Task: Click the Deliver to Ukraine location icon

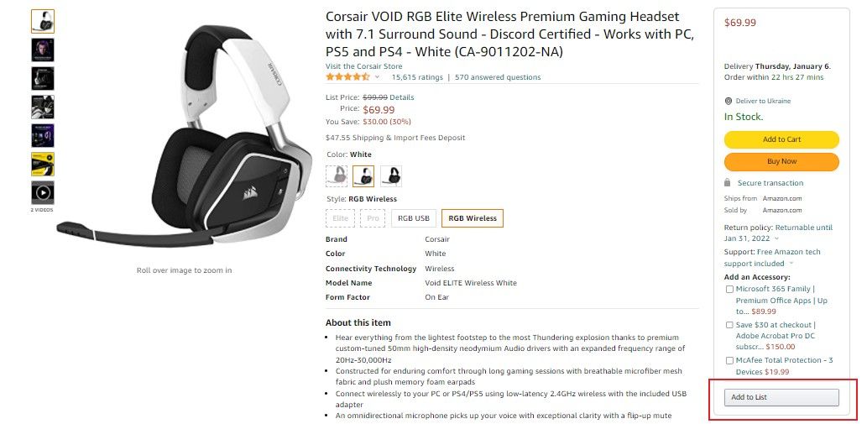Action: tap(729, 101)
